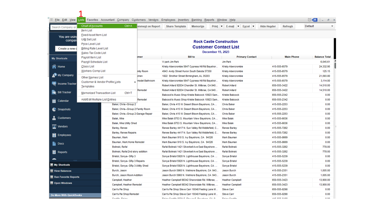Choose U/M Set List menu entry
The image size is (384, 216).
(x=107, y=40)
